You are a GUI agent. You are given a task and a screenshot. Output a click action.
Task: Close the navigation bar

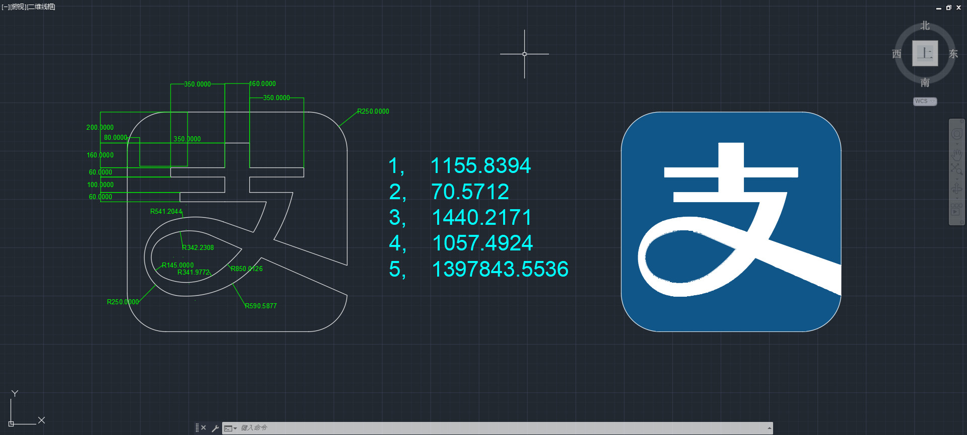point(962,121)
